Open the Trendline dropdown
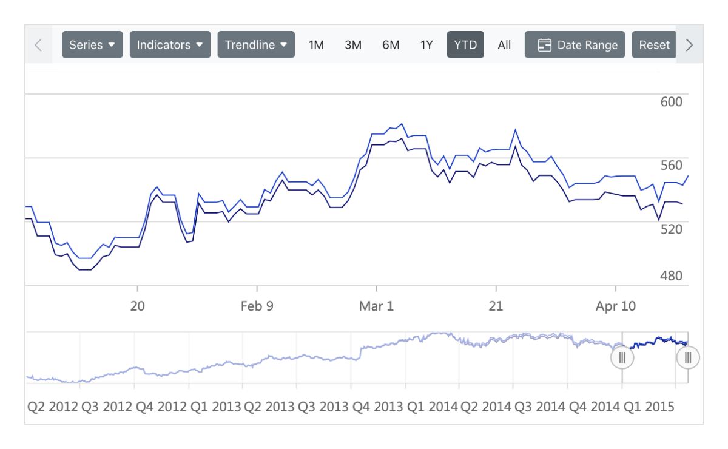This screenshot has width=728, height=449. [x=256, y=45]
